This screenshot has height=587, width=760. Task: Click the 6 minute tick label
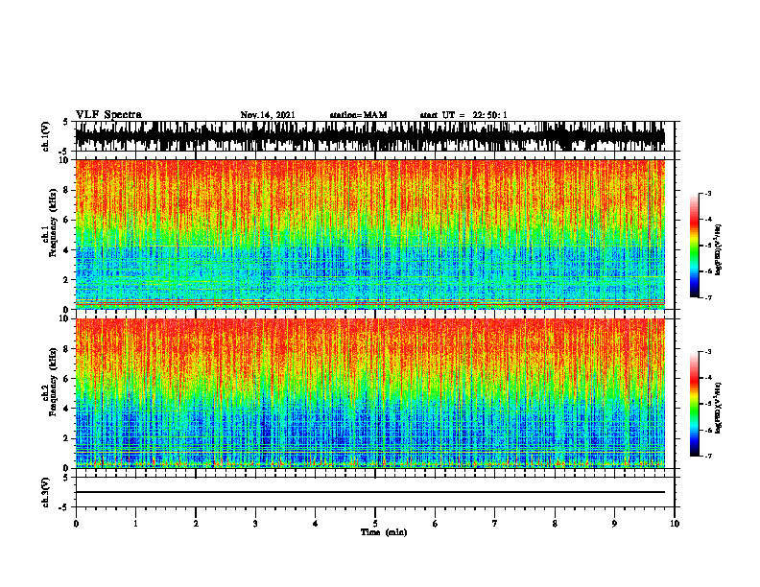tap(435, 524)
